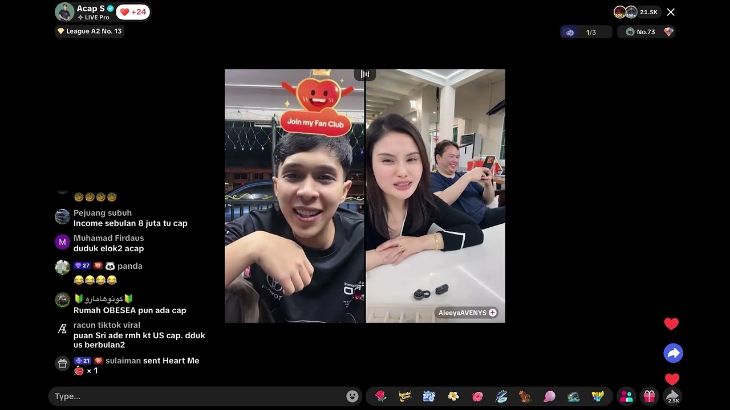Image resolution: width=730 pixels, height=410 pixels.
Task: Click the level 27 badge beside panda
Action: 82,266
